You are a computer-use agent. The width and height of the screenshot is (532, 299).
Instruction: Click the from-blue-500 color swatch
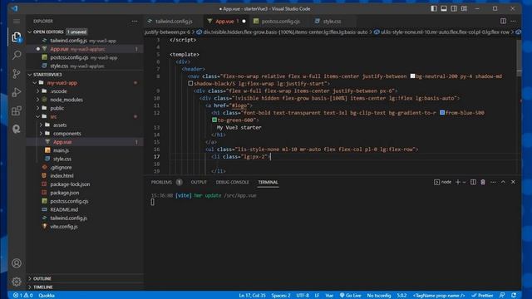tap(442, 113)
